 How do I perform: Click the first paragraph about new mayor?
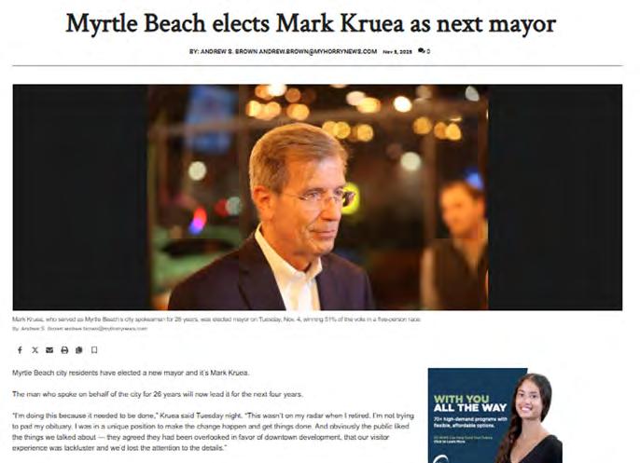tap(131, 373)
